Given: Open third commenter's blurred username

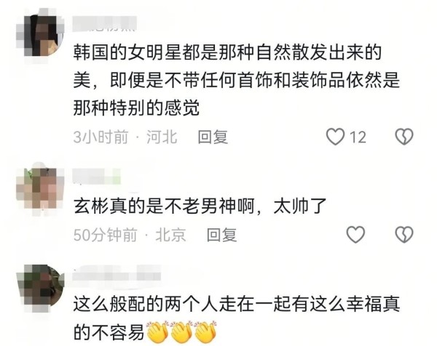Looking at the screenshot, I should [117, 273].
